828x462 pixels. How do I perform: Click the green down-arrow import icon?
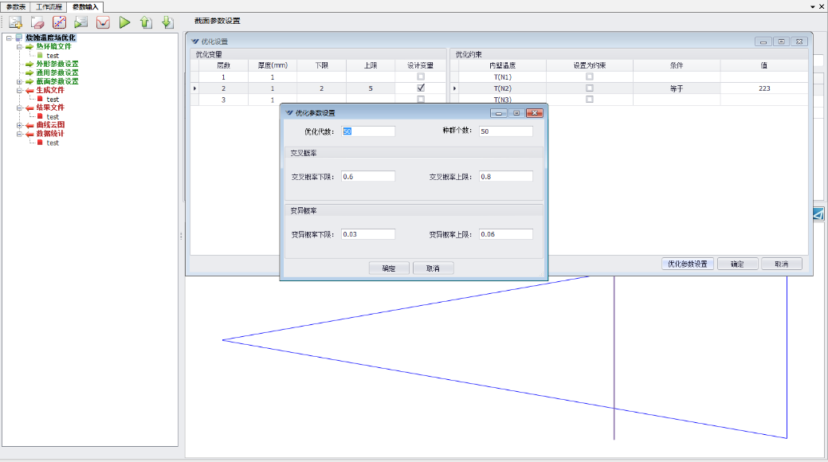click(x=167, y=22)
